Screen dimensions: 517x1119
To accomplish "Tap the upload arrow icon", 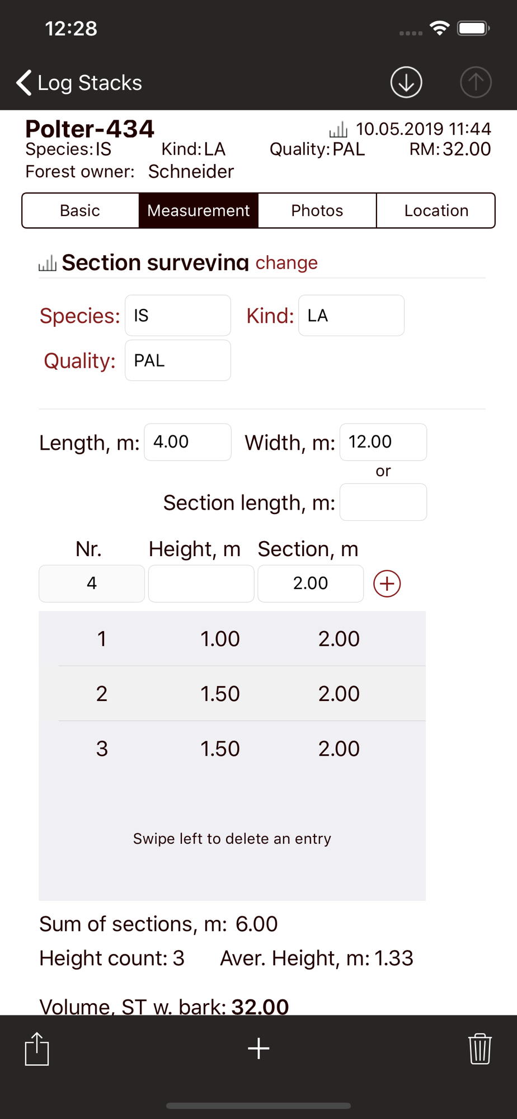I will tap(476, 82).
